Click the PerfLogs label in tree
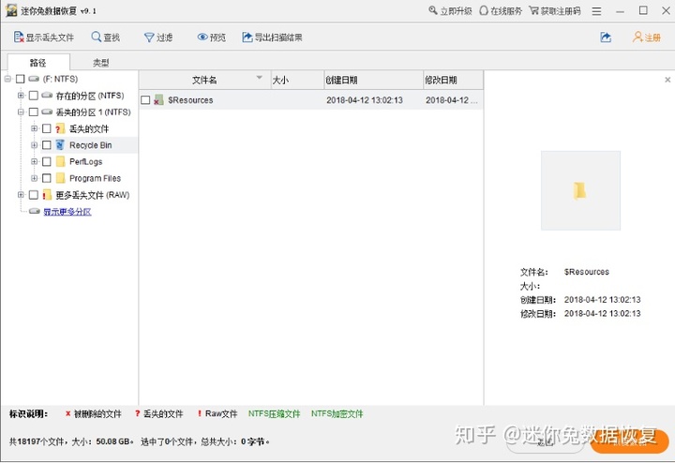 (x=85, y=162)
